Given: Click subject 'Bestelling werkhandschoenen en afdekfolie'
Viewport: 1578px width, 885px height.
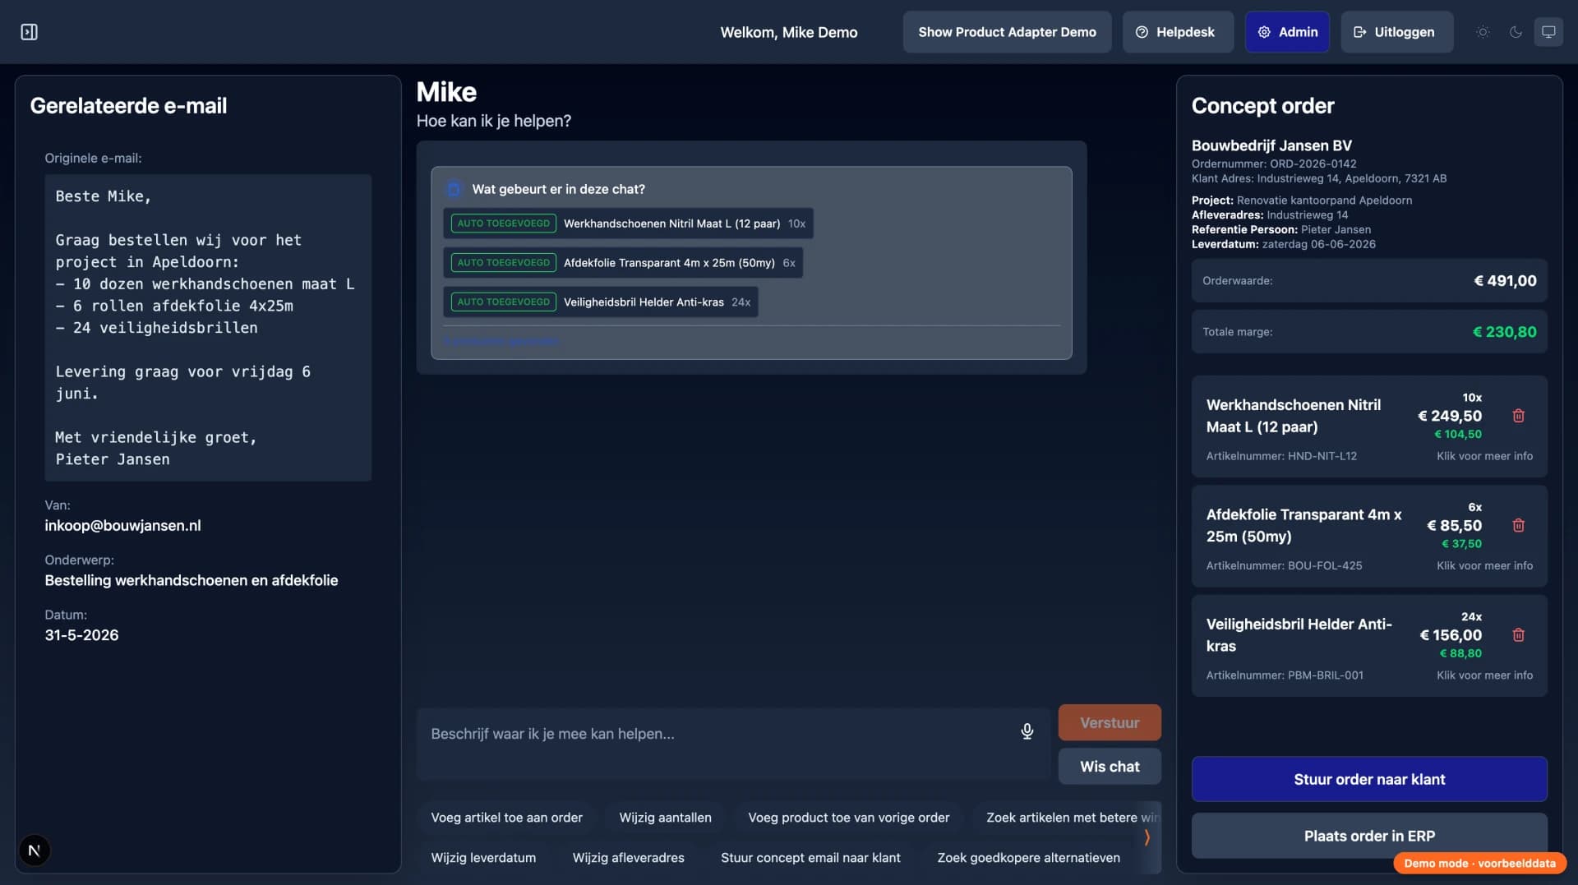Looking at the screenshot, I should pos(191,580).
